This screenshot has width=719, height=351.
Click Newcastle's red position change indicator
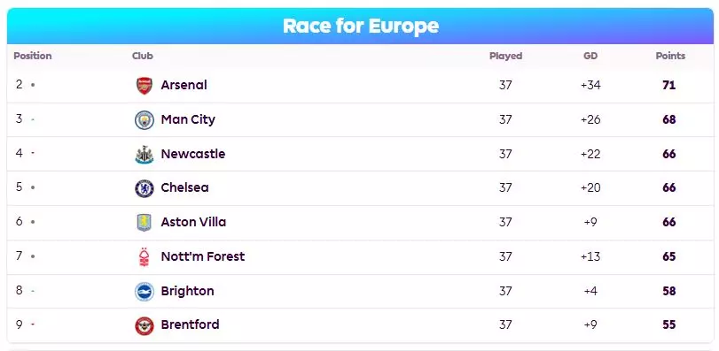click(33, 153)
